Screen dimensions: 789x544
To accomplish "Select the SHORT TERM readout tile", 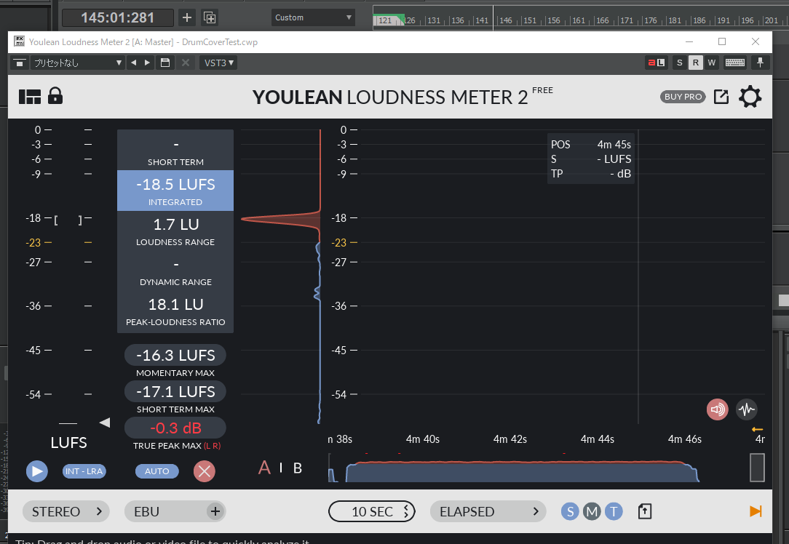I will (175, 151).
